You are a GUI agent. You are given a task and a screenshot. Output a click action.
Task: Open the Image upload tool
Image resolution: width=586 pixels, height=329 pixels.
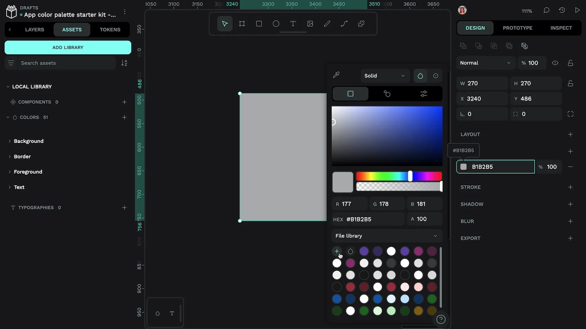[310, 23]
